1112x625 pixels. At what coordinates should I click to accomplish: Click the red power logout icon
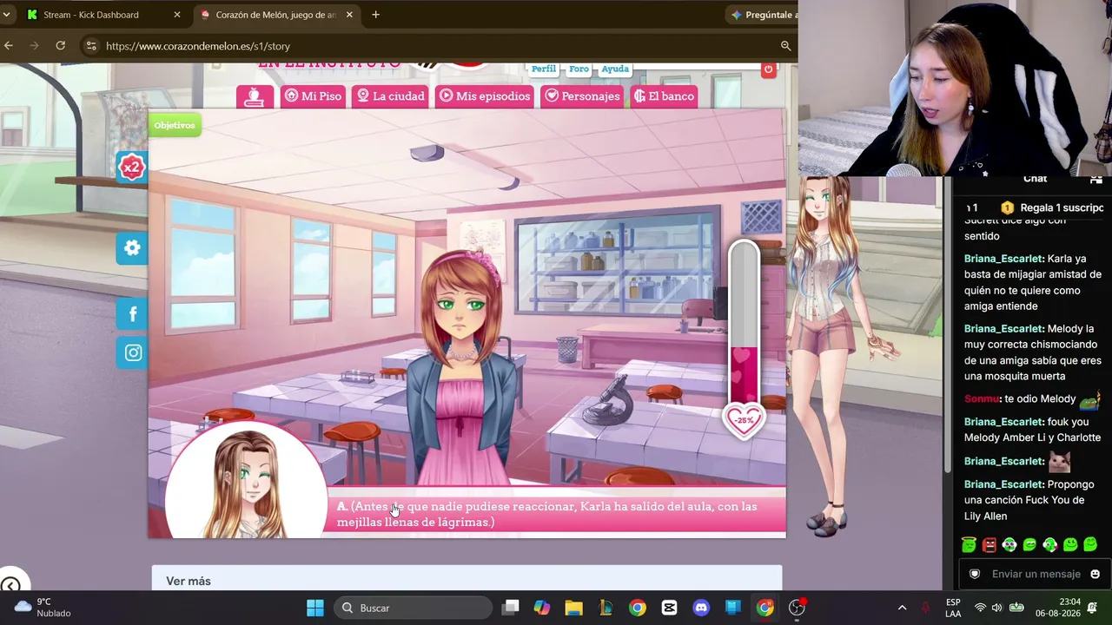pyautogui.click(x=768, y=69)
